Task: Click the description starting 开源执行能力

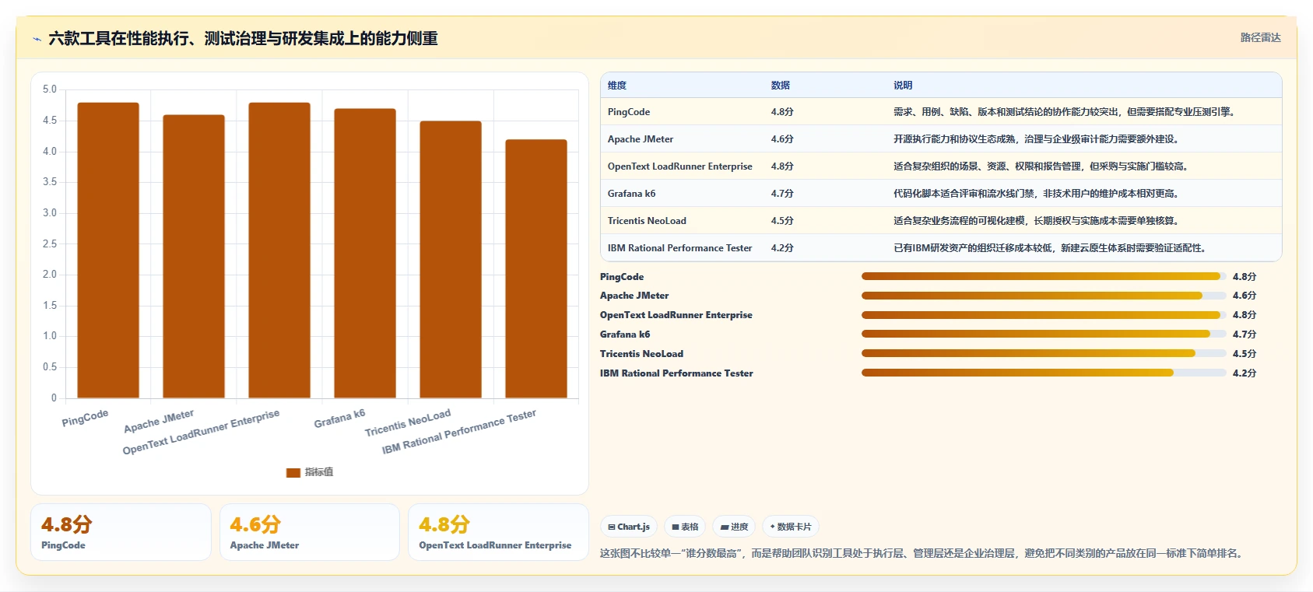Action: coord(1037,139)
